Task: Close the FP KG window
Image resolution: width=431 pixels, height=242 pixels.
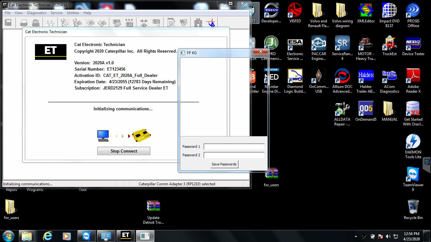Action: click(261, 51)
